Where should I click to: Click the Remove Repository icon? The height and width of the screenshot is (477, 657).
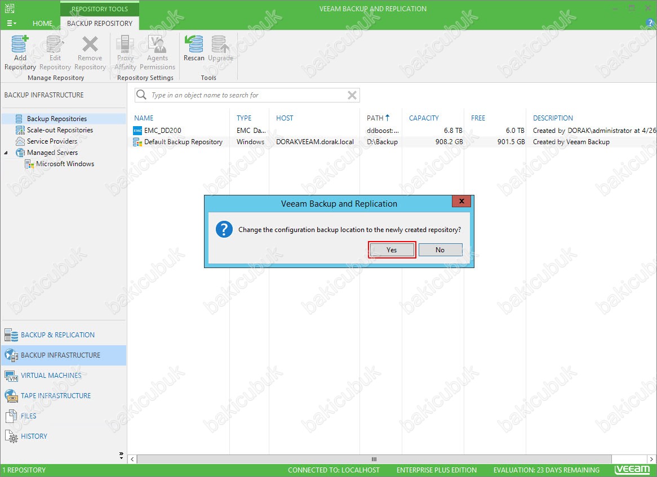[90, 44]
